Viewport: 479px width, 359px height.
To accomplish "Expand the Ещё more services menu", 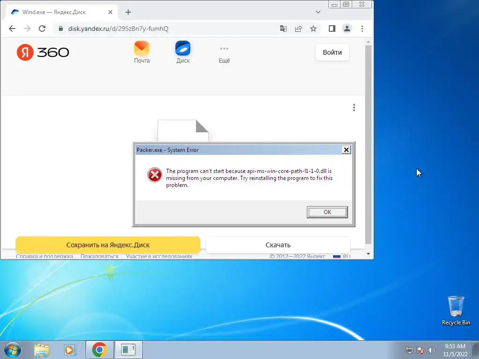I will pyautogui.click(x=224, y=54).
